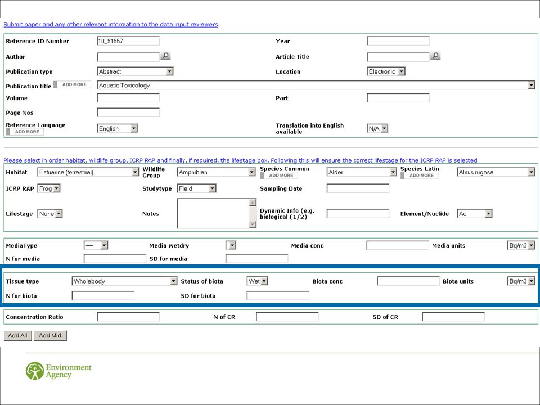Click the N for media input field
540x405 pixels.
coord(115,259)
